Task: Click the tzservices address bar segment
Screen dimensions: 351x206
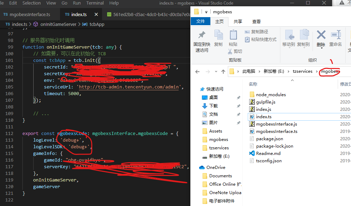Action: coord(302,71)
